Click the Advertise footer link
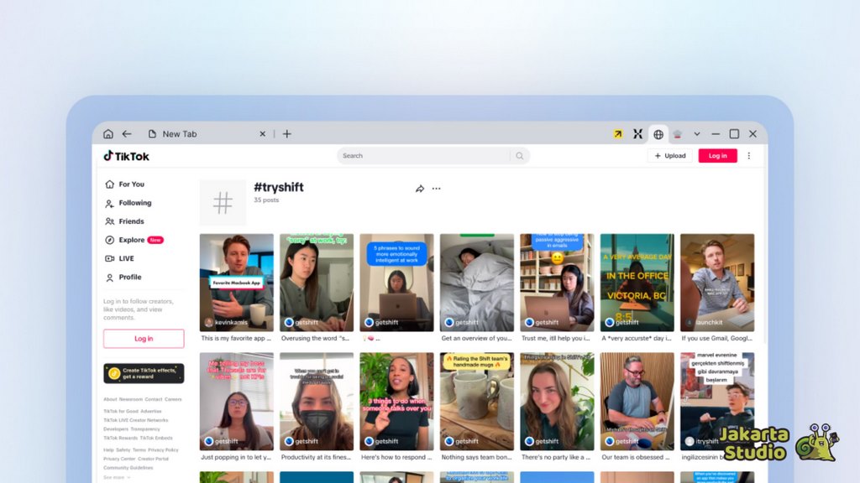The width and height of the screenshot is (860, 483). click(151, 411)
